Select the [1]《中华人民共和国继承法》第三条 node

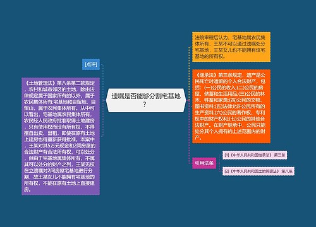click(255, 155)
